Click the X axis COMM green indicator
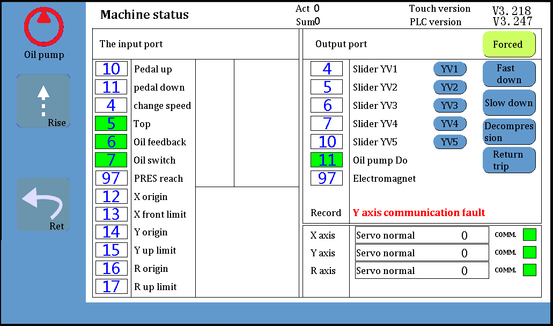 tap(529, 235)
